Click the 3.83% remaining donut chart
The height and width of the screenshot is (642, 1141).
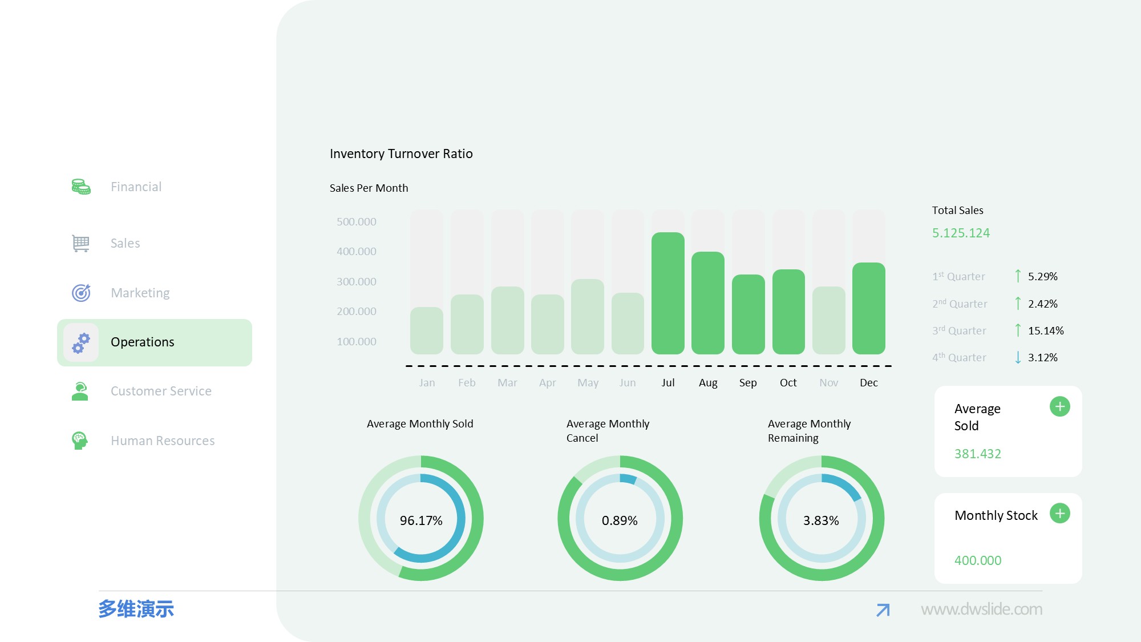tap(822, 518)
